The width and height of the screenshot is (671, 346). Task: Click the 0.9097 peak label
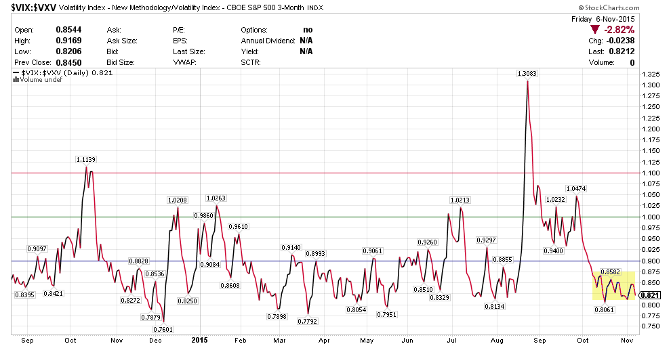(37, 249)
